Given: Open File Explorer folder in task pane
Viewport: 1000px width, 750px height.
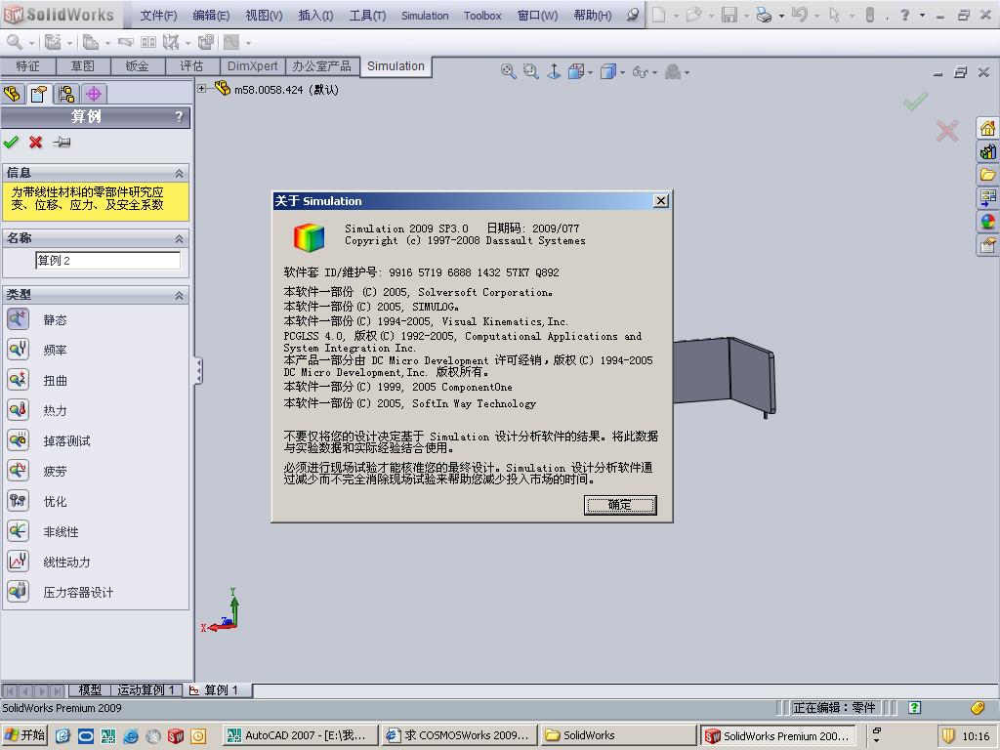Looking at the screenshot, I should pos(987,175).
